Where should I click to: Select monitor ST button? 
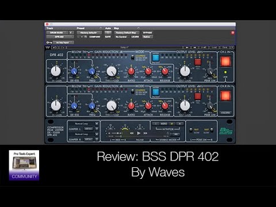[x=172, y=124]
